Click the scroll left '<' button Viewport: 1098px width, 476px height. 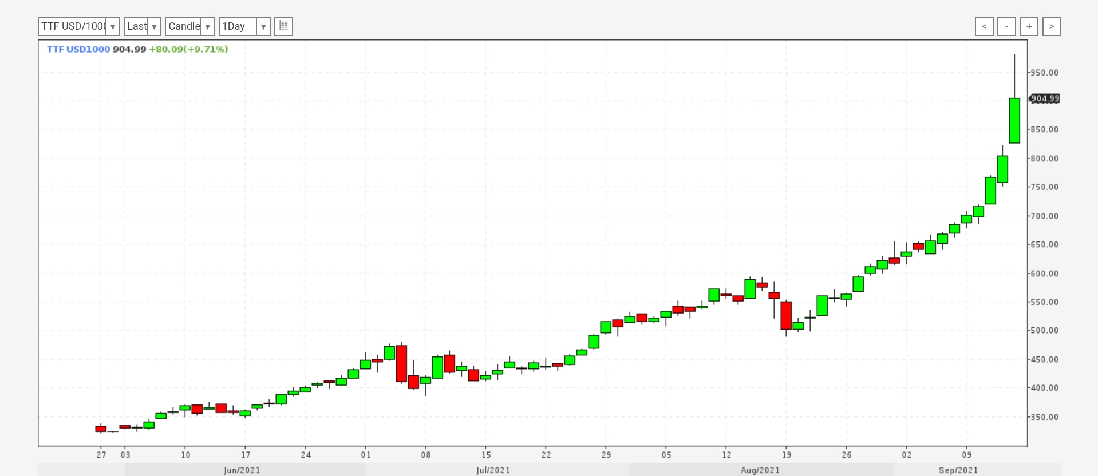[x=984, y=26]
